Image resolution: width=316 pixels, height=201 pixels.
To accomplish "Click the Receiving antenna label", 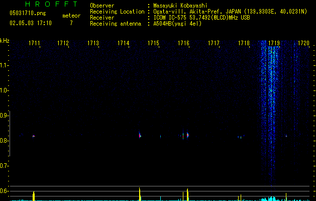I will click(x=116, y=24).
